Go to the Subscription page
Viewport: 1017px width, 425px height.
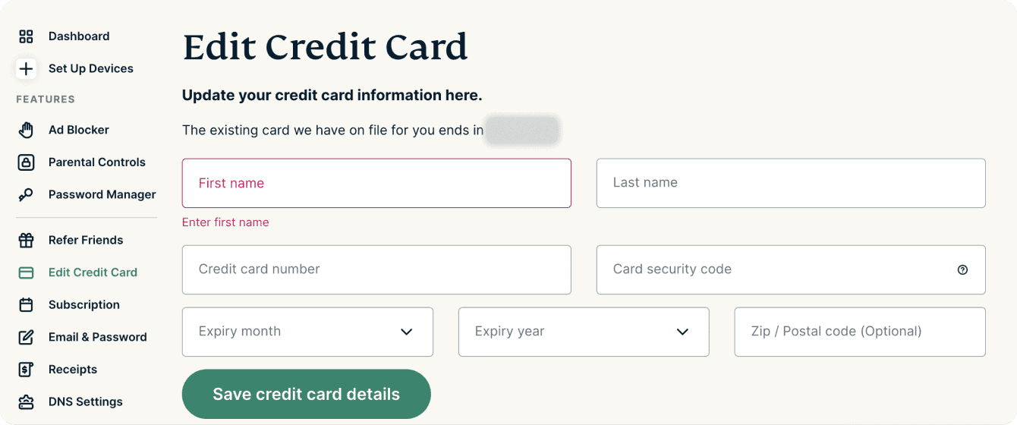click(x=83, y=305)
